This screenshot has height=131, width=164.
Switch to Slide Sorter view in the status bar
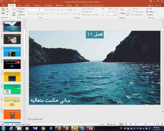click(x=126, y=124)
